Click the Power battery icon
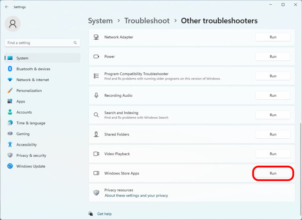 point(96,57)
